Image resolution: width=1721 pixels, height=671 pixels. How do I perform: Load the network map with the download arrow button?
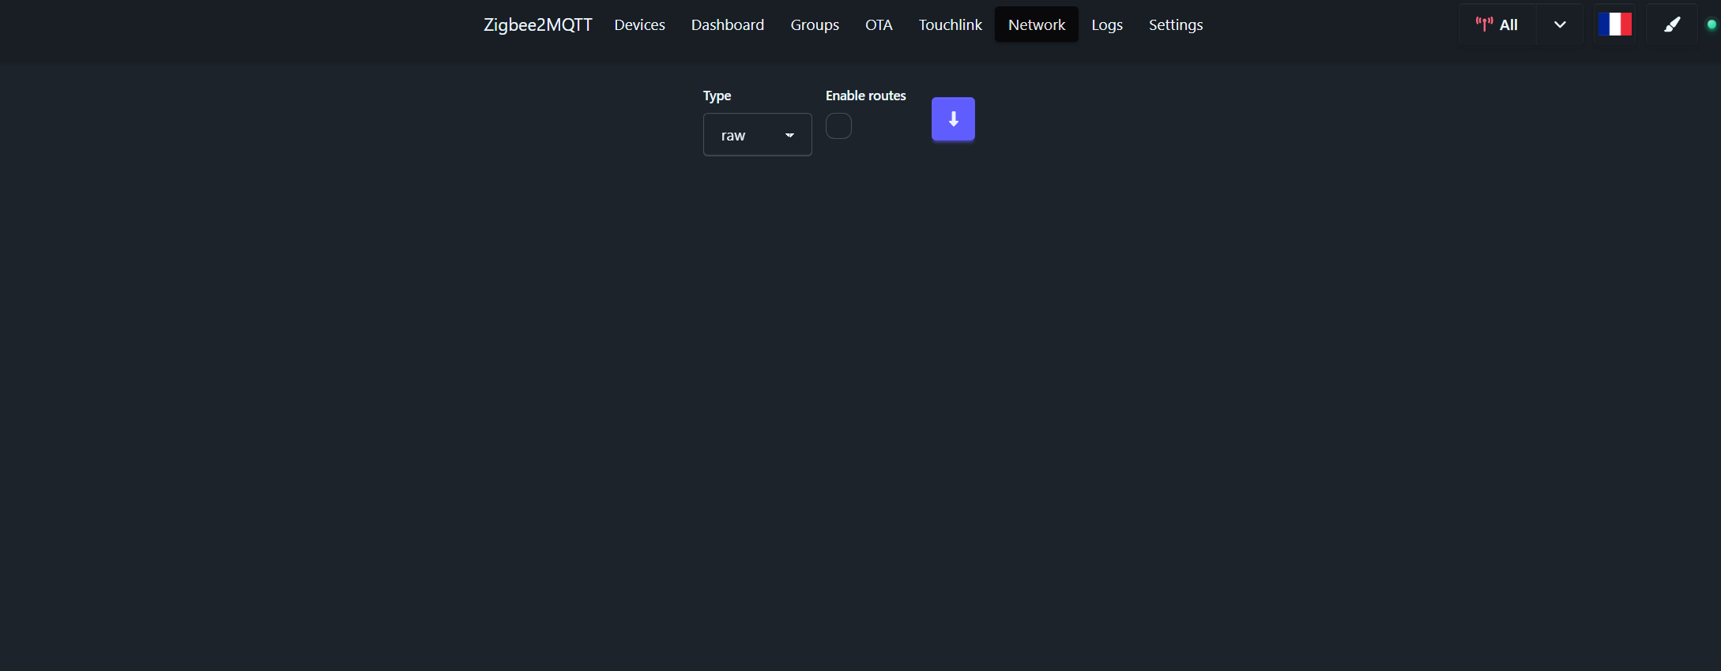click(953, 119)
